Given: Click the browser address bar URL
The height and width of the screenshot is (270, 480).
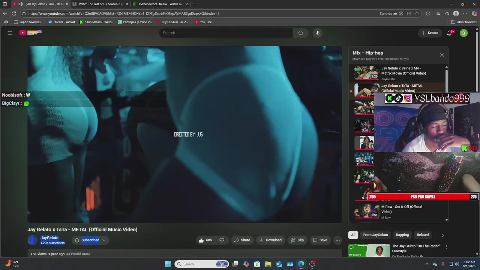Looking at the screenshot, I should 124,13.
